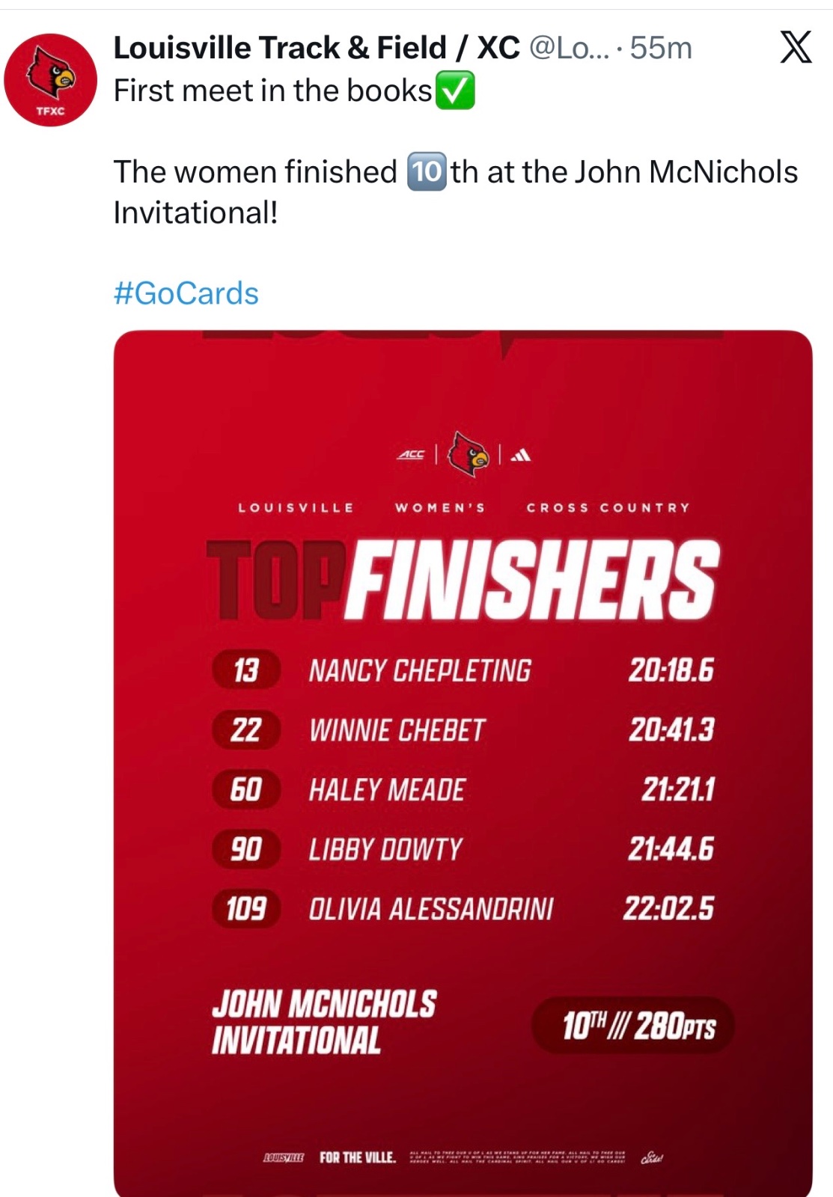Open the #GoCards hashtag
The image size is (833, 1197).
point(186,293)
